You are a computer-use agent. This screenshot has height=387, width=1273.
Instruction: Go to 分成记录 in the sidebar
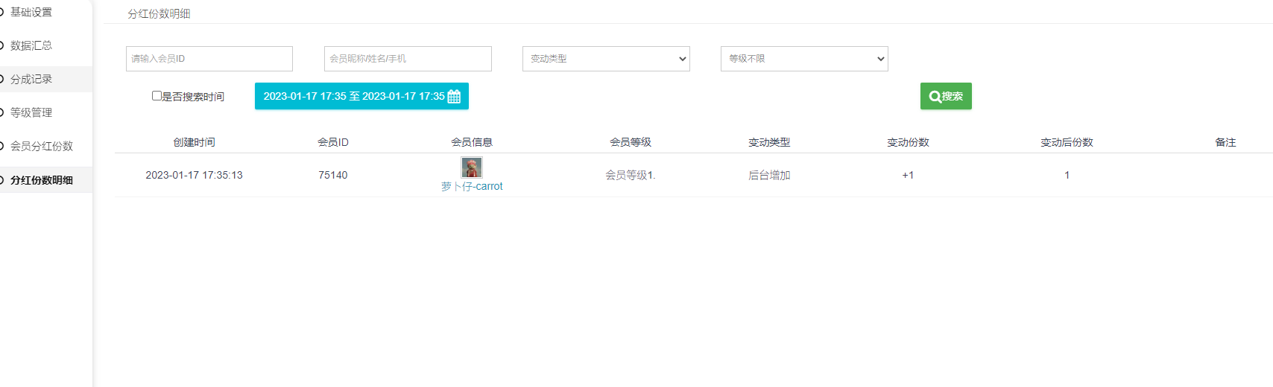pyautogui.click(x=31, y=79)
